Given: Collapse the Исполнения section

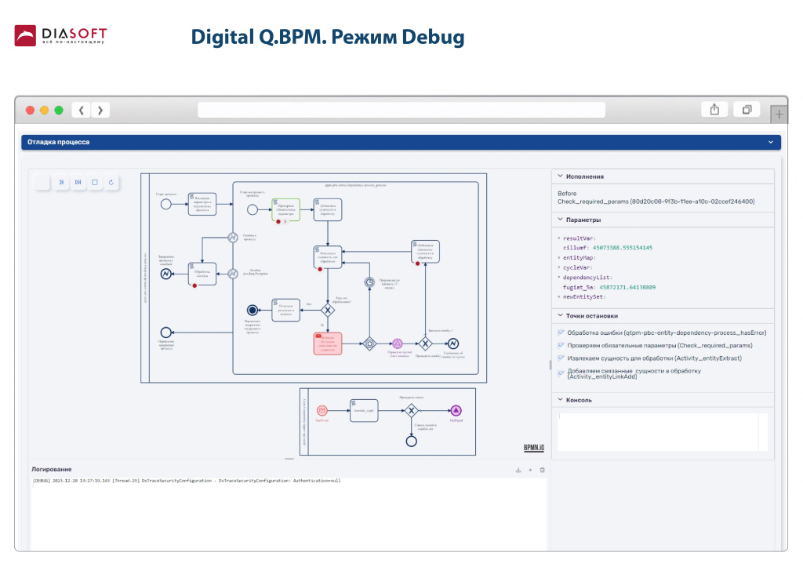Looking at the screenshot, I should click(x=560, y=176).
